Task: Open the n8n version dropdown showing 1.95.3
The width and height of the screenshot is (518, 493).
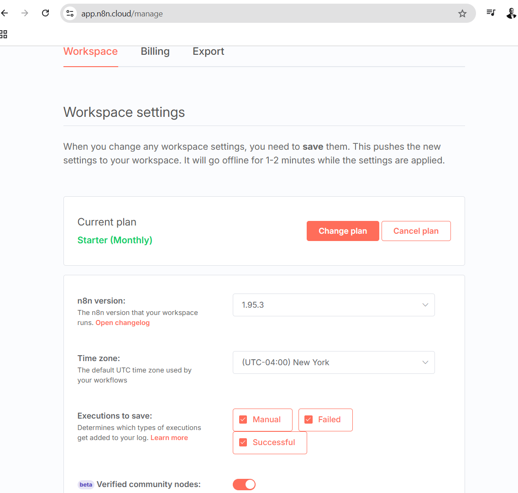Action: [334, 305]
